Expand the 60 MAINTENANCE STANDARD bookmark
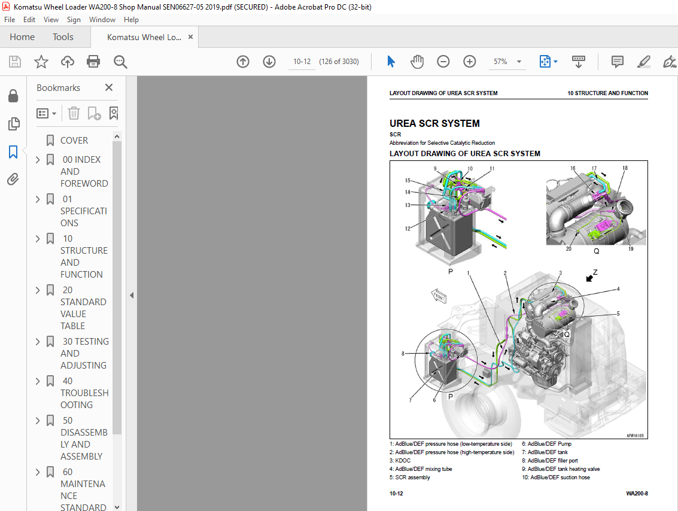 38,472
